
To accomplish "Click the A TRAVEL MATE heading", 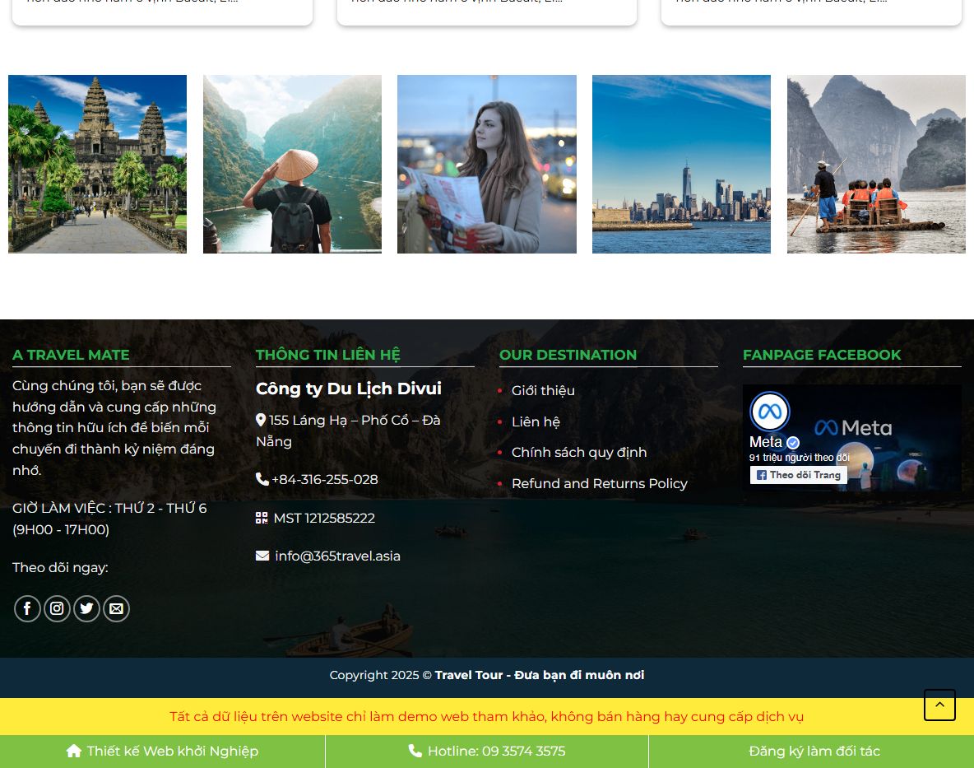I will [x=71, y=355].
